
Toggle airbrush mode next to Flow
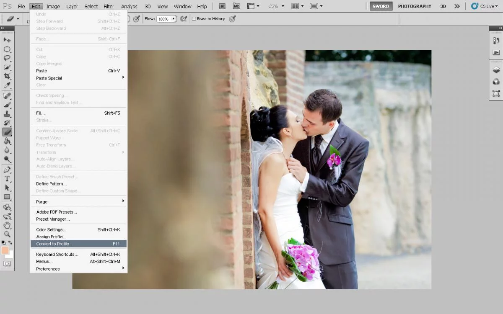pos(183,19)
